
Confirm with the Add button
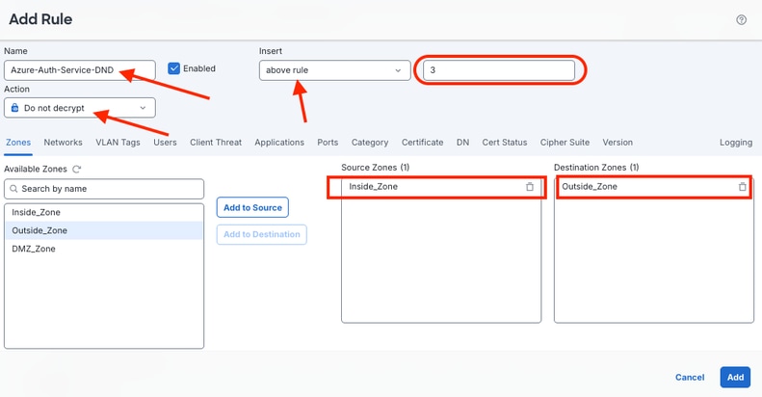735,377
